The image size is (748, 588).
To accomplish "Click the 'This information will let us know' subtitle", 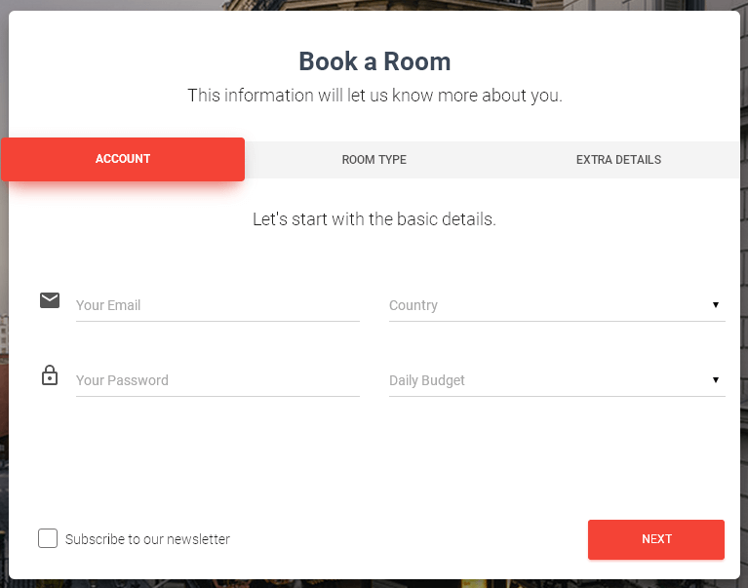I will pyautogui.click(x=374, y=96).
